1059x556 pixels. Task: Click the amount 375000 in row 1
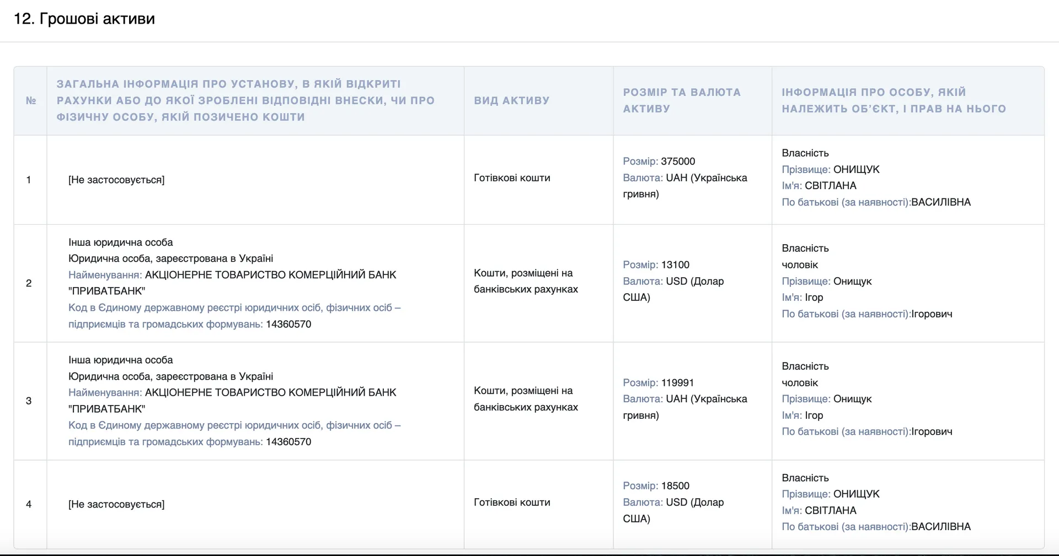(x=678, y=161)
